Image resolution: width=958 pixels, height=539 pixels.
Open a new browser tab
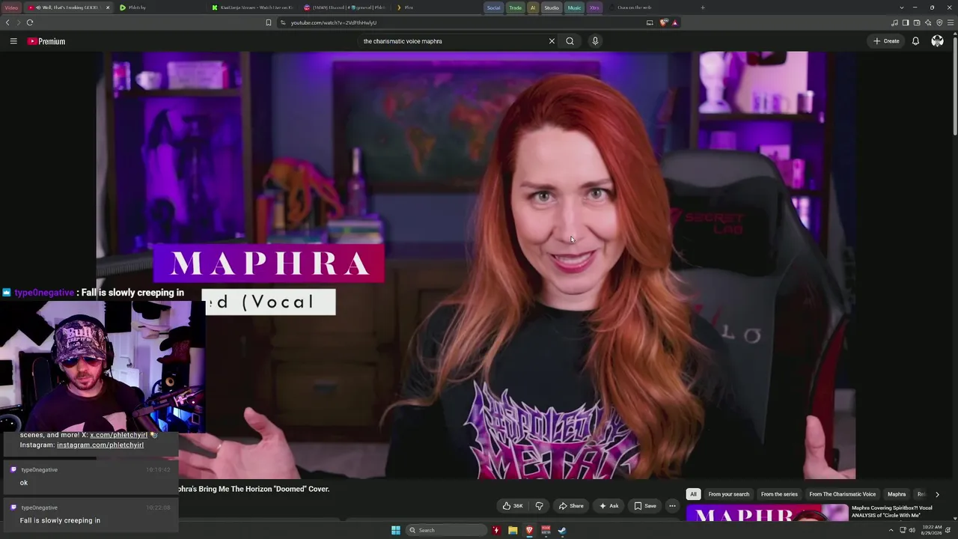click(x=702, y=7)
